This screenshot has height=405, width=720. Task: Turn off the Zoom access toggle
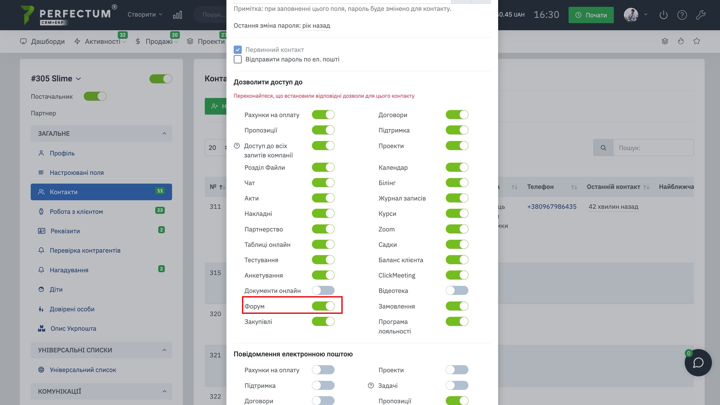(x=457, y=229)
